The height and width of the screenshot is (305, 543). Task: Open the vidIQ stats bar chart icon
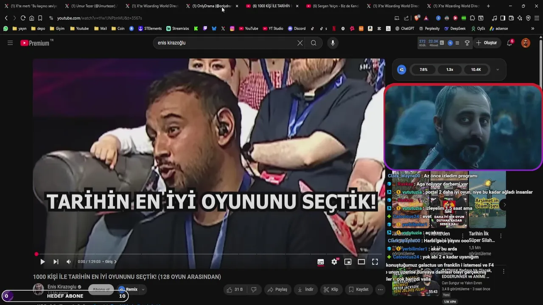[x=442, y=43]
